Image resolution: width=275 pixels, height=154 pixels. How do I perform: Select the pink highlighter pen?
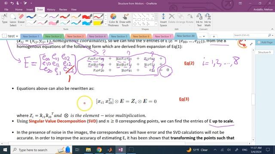[x=53, y=23]
